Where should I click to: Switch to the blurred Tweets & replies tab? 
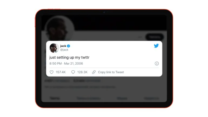pyautogui.click(x=89, y=98)
